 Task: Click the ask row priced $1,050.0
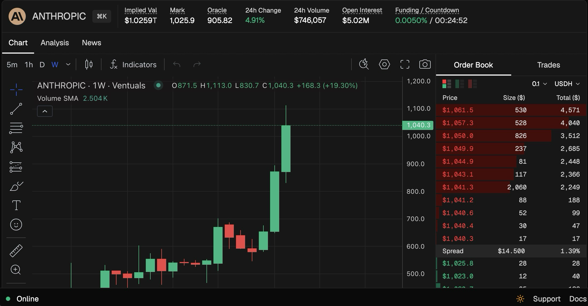(x=511, y=136)
